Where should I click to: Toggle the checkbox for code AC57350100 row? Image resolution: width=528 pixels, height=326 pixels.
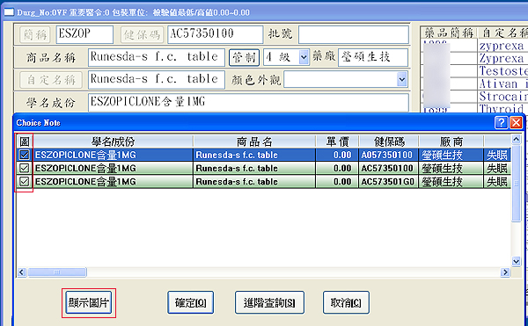coord(25,168)
